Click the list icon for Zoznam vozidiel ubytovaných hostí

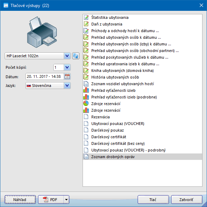coord(86,83)
